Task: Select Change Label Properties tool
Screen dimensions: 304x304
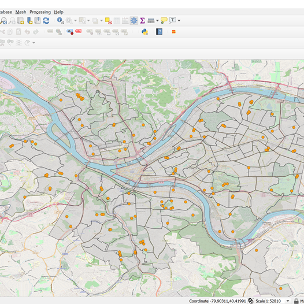Action: click(124, 32)
